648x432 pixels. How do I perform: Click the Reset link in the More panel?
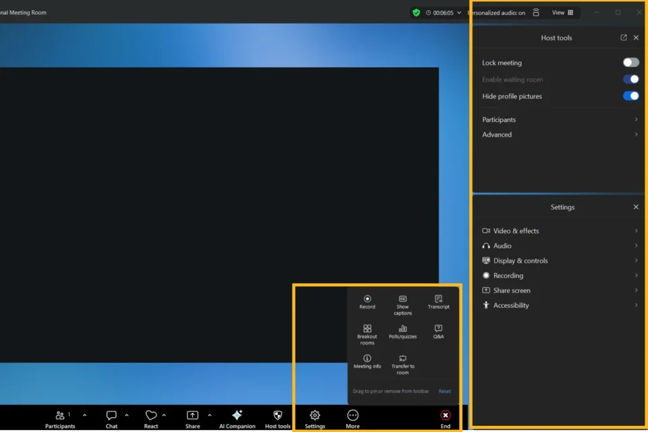(444, 391)
